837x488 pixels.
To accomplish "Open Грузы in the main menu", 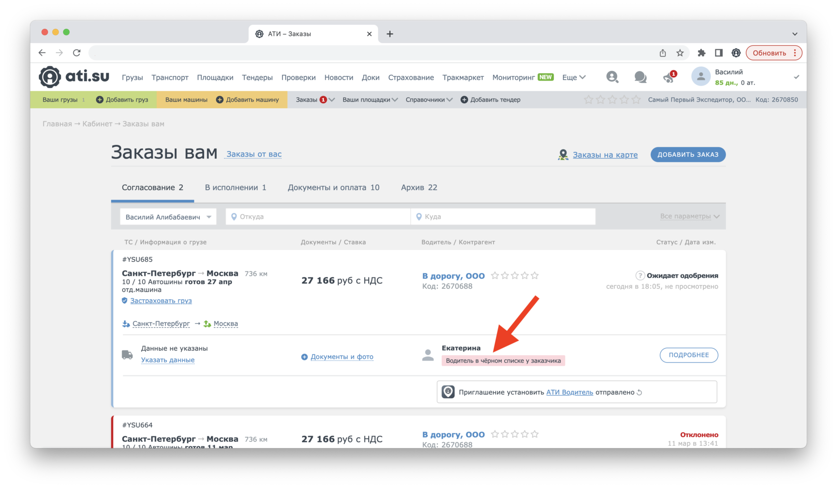I will tap(133, 77).
